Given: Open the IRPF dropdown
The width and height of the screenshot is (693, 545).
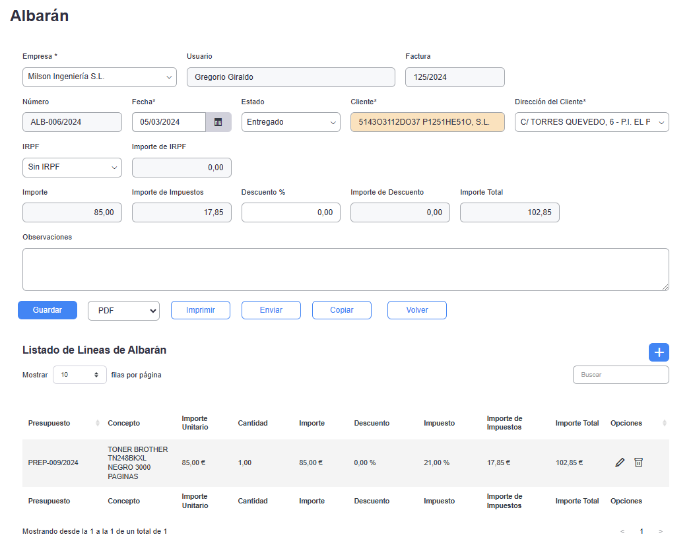Looking at the screenshot, I should 72,168.
